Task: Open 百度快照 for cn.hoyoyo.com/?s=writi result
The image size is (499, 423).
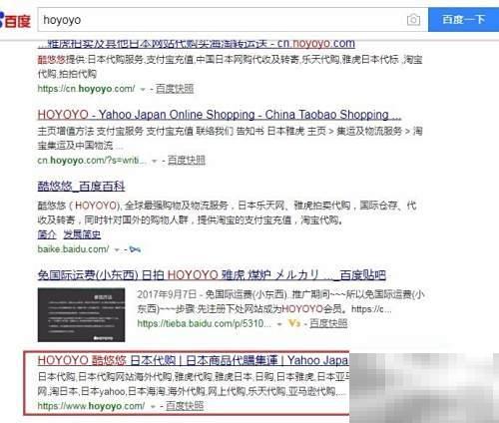Action: pyautogui.click(x=187, y=161)
